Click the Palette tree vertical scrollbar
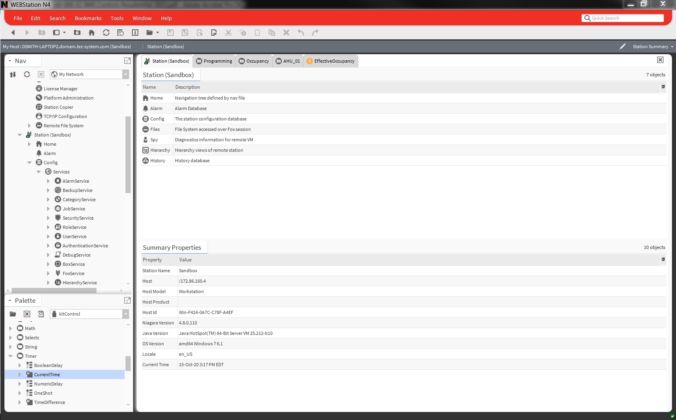The image size is (676, 420). (128, 363)
